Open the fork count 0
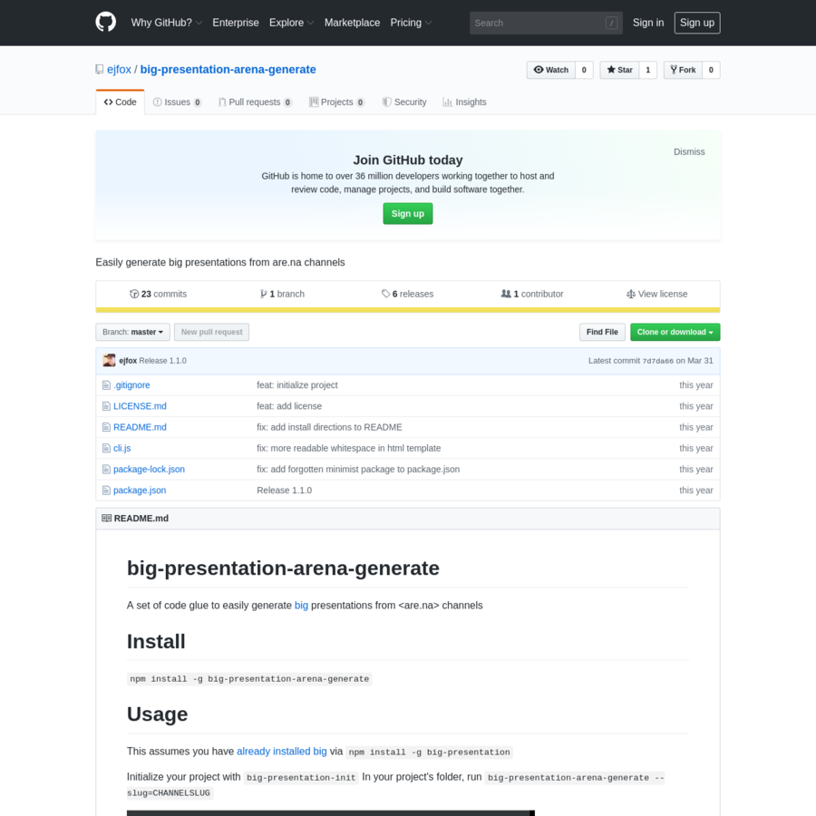This screenshot has height=816, width=816. (x=711, y=70)
